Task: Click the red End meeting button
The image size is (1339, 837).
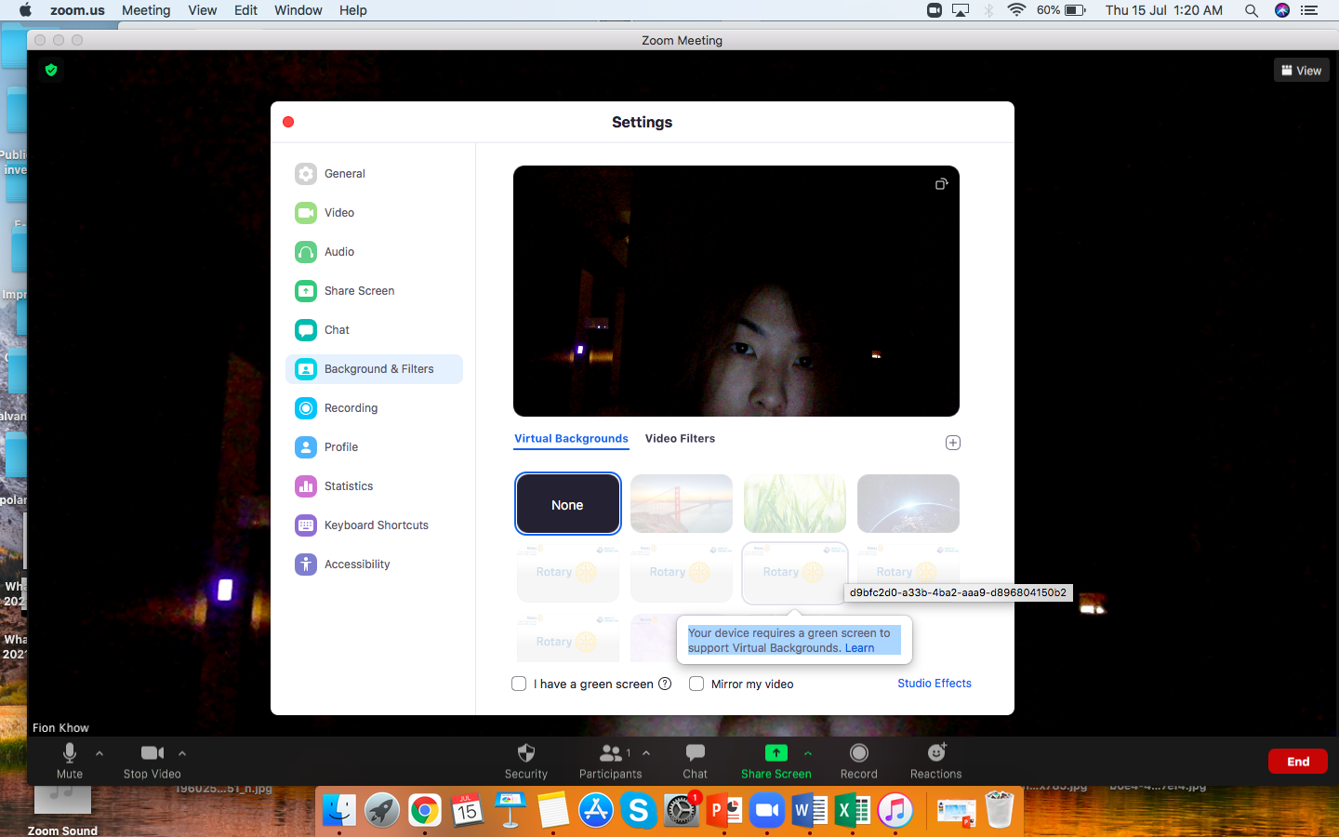Action: coord(1298,762)
